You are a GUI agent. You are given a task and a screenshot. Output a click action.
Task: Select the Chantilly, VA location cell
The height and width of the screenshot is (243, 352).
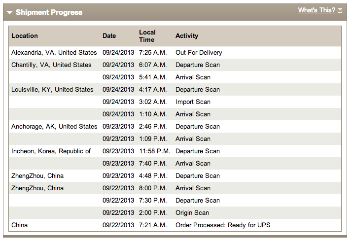click(51, 65)
